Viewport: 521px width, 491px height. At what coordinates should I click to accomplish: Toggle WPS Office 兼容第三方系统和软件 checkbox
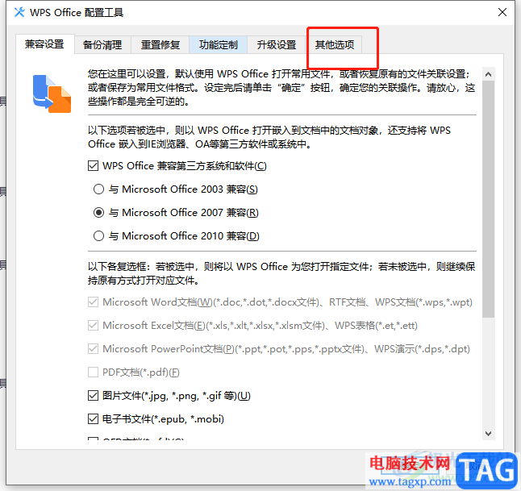93,165
